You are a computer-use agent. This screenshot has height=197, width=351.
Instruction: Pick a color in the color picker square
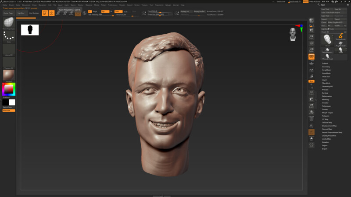click(8, 89)
